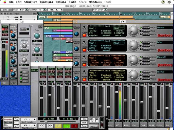Toggle the Punch In icon above Cycle
The image size is (174, 130).
(16, 119)
